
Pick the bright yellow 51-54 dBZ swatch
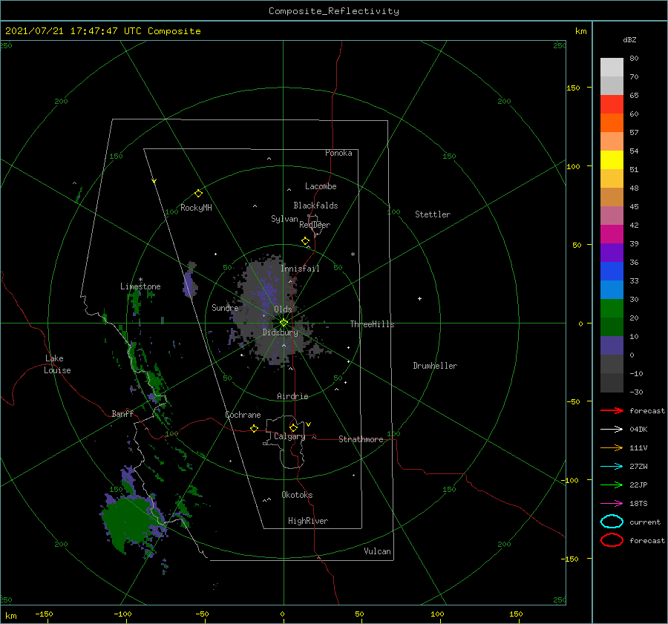coord(612,160)
